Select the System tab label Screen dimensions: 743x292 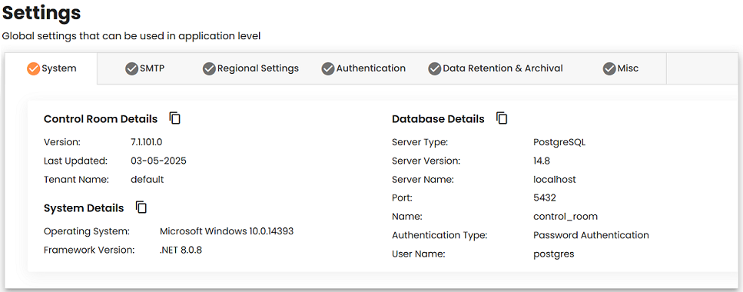point(58,68)
